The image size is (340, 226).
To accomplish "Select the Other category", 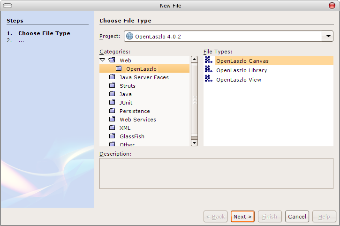I will coord(127,144).
